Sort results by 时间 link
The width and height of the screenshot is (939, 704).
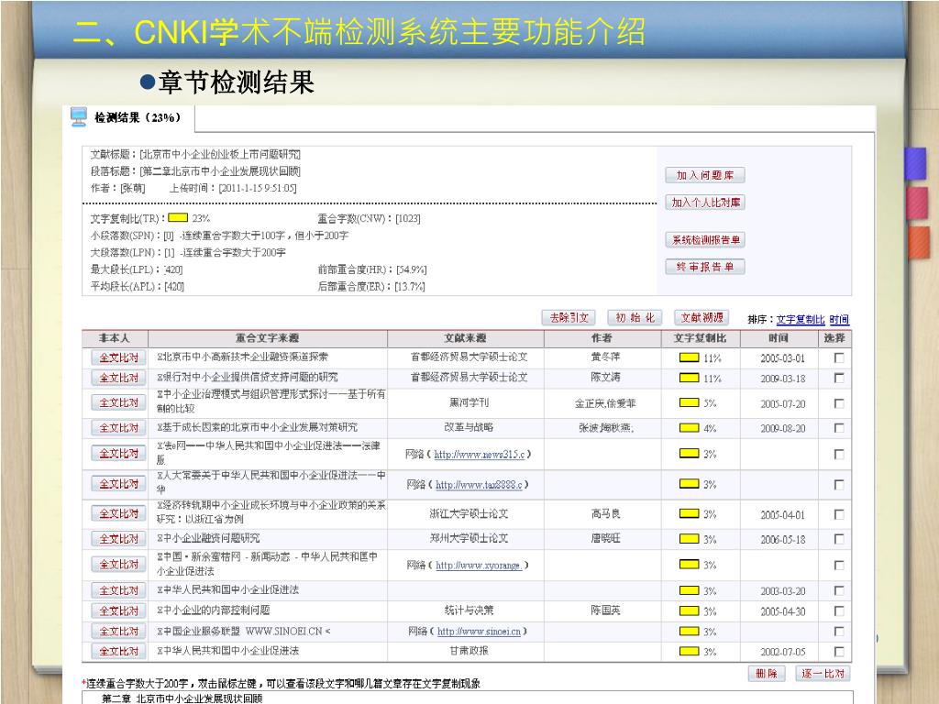[x=839, y=320]
